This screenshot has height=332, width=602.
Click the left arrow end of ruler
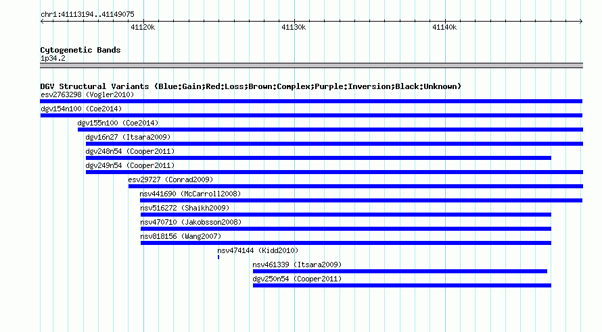[x=42, y=21]
